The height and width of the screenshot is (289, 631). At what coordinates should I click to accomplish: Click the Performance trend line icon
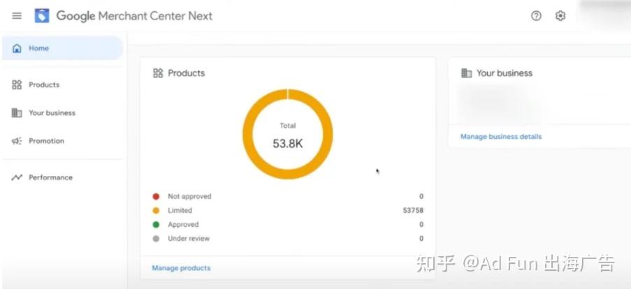(x=17, y=177)
